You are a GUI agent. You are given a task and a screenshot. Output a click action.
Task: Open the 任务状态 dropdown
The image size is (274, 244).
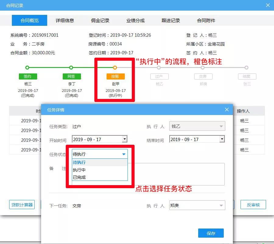[99, 154]
